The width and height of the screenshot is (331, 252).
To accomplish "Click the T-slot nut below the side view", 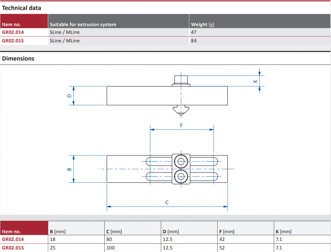I will point(181,110).
